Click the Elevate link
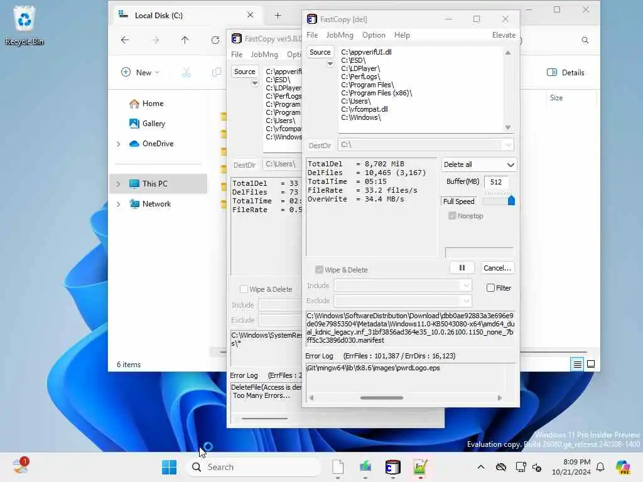The width and height of the screenshot is (643, 482). (x=504, y=35)
